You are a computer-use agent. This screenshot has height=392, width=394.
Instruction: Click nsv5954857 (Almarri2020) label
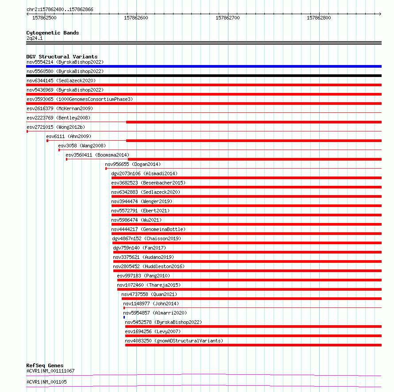pyautogui.click(x=155, y=313)
